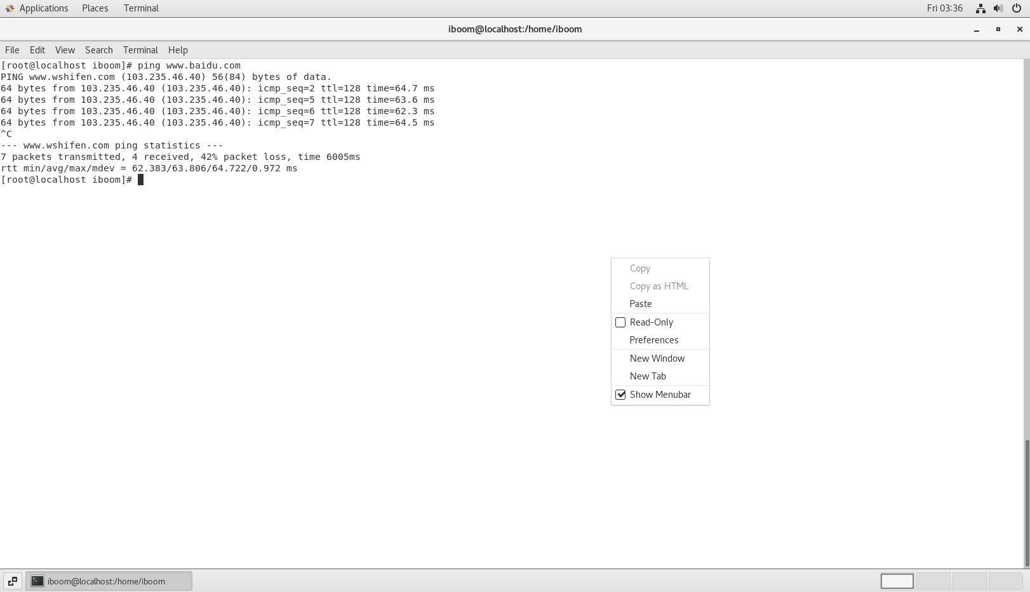This screenshot has width=1030, height=592.
Task: Select Paste from the context menu
Action: point(641,304)
